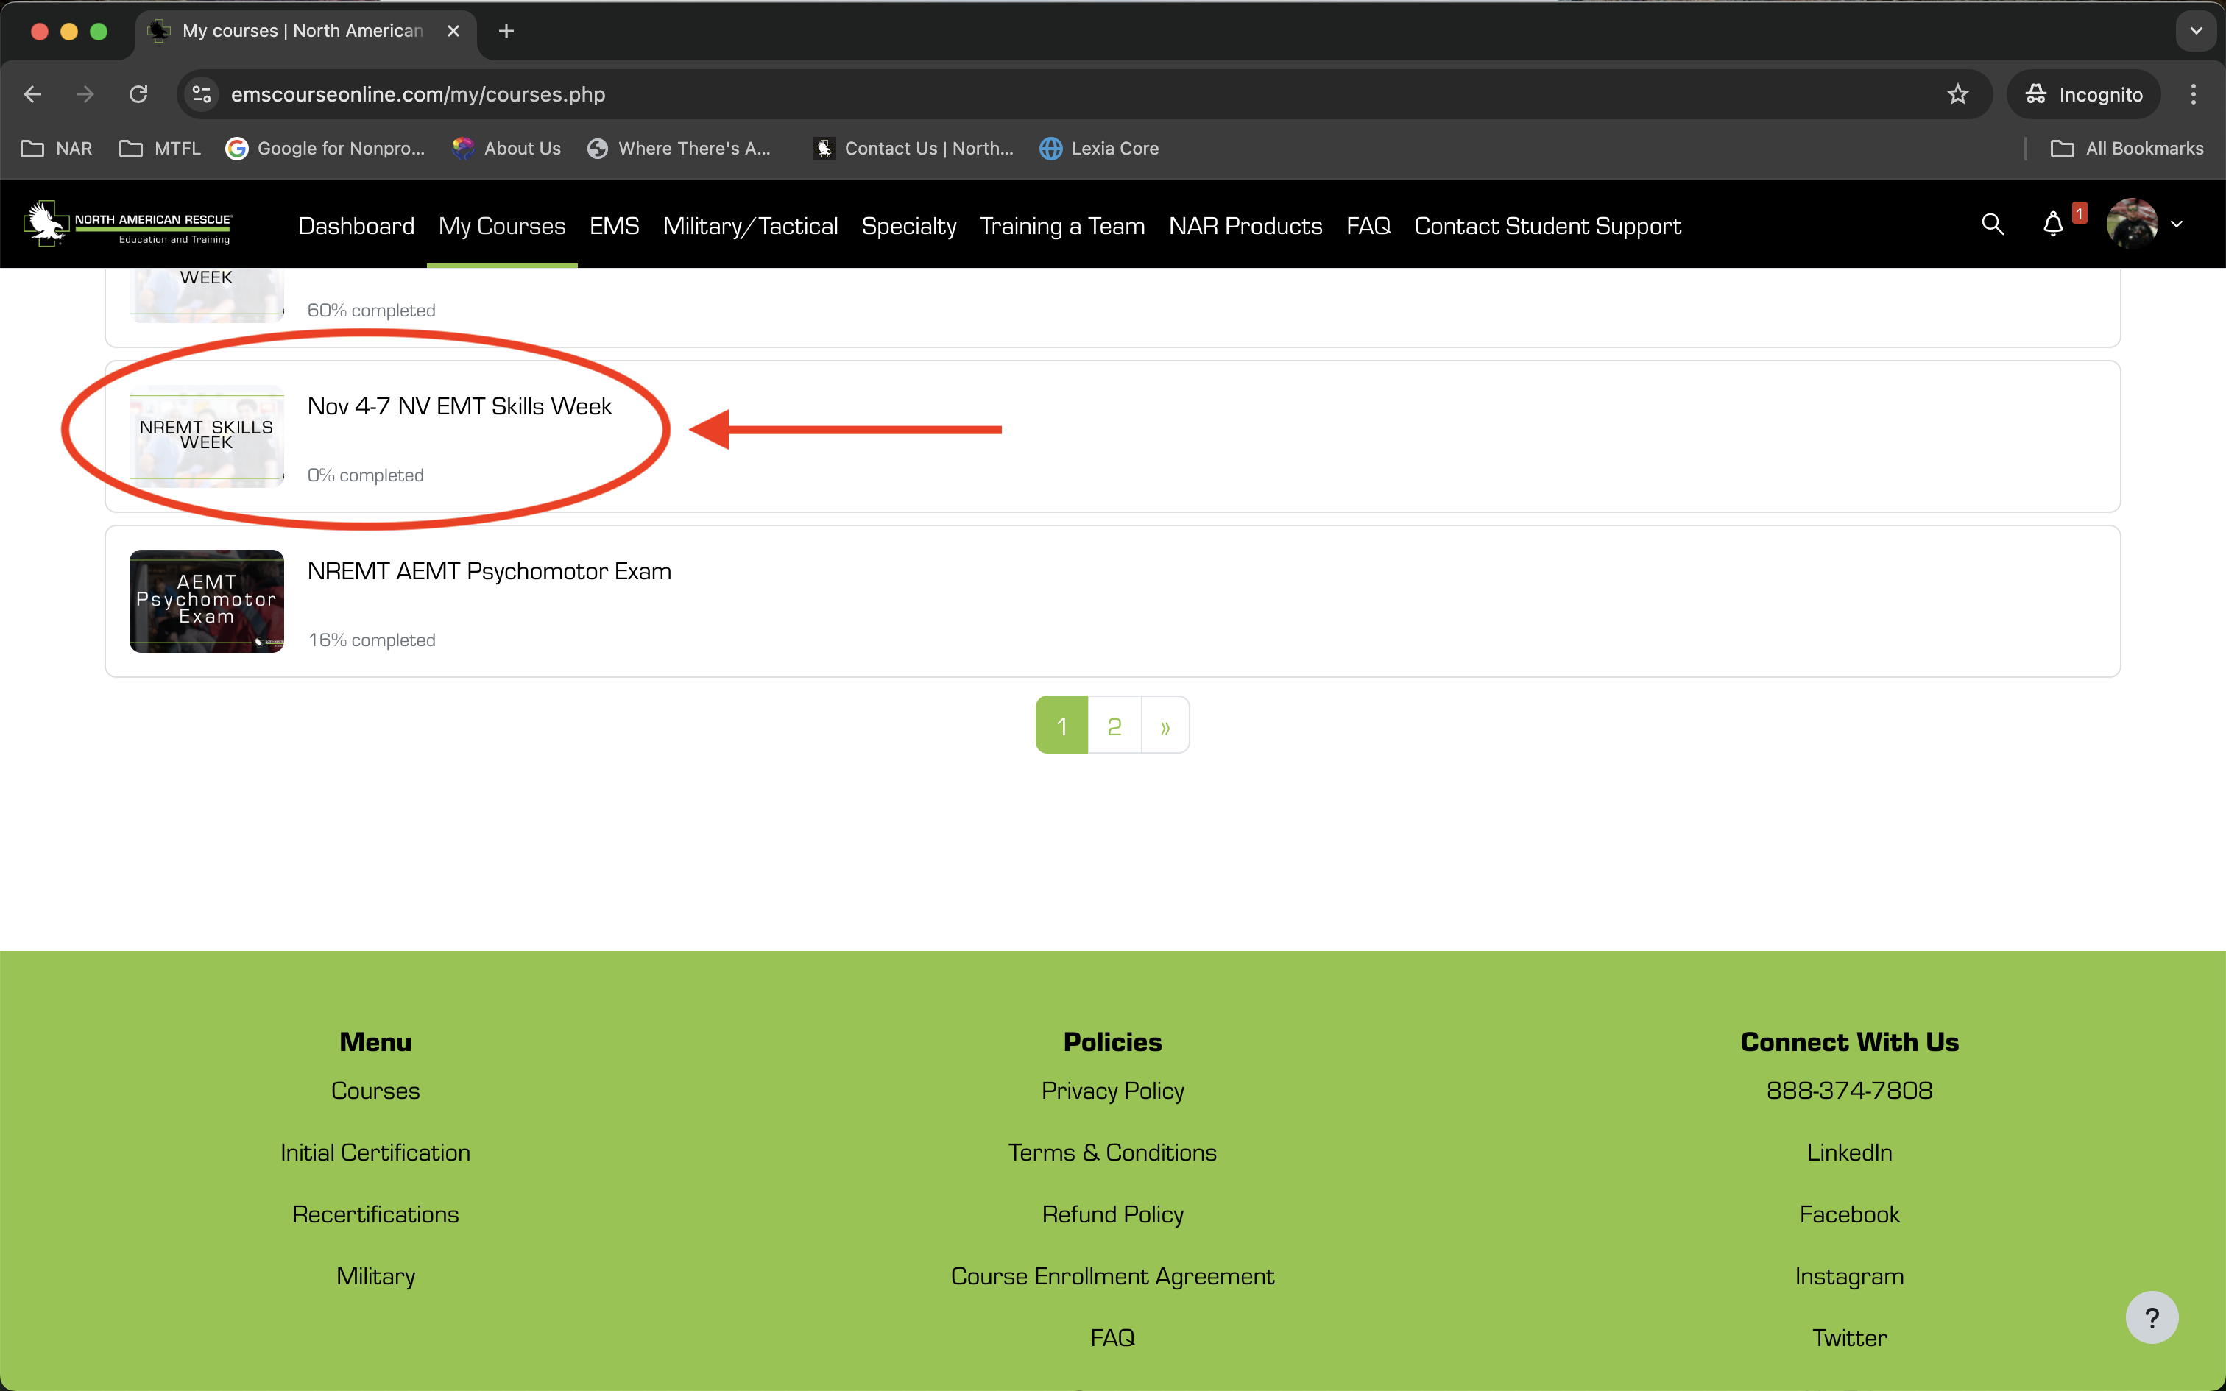This screenshot has width=2226, height=1391.
Task: Open the Privacy Policy link
Action: click(1112, 1090)
